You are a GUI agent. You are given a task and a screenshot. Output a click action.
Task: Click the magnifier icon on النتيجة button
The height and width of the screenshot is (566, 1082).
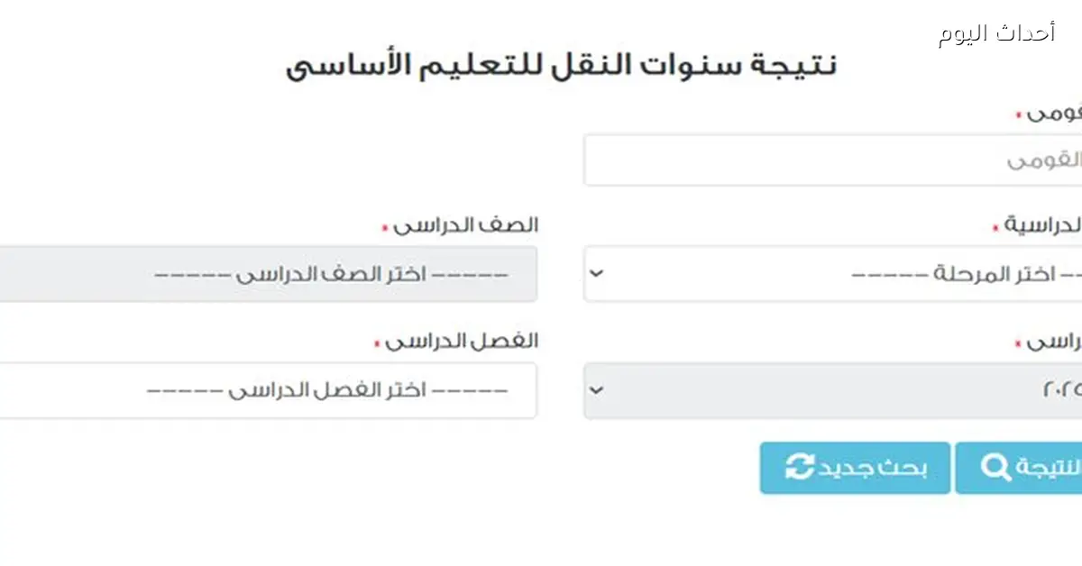[x=995, y=468]
